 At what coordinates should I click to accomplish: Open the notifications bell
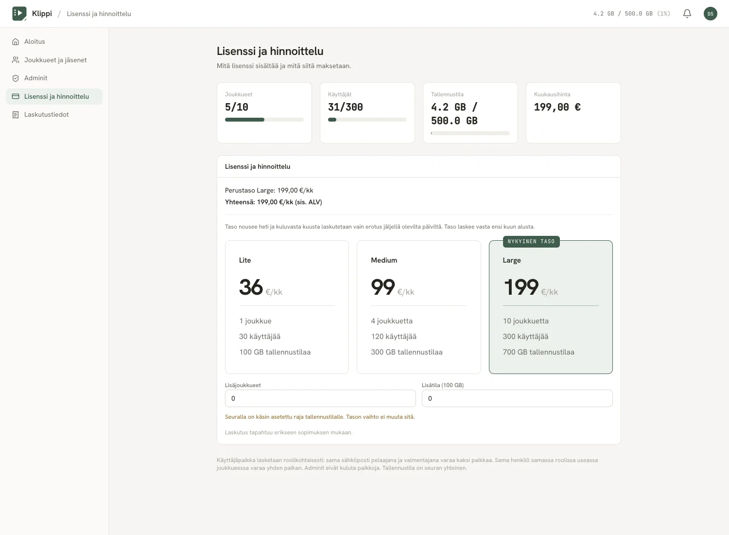click(687, 14)
